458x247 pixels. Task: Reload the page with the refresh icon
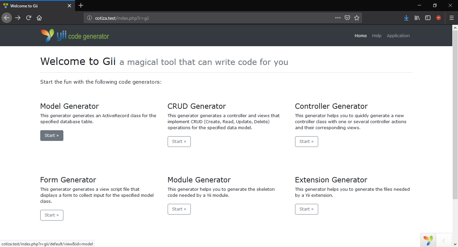coord(28,18)
